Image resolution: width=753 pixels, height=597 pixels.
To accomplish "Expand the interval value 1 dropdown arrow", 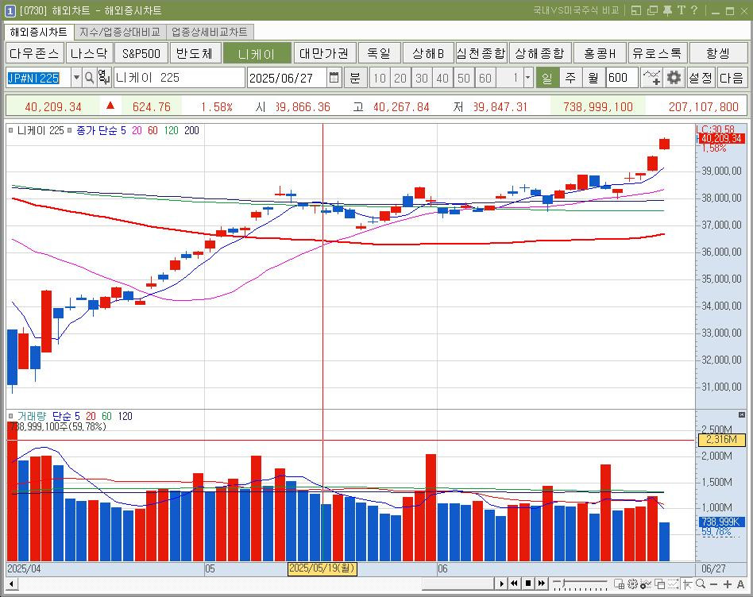I will (527, 77).
